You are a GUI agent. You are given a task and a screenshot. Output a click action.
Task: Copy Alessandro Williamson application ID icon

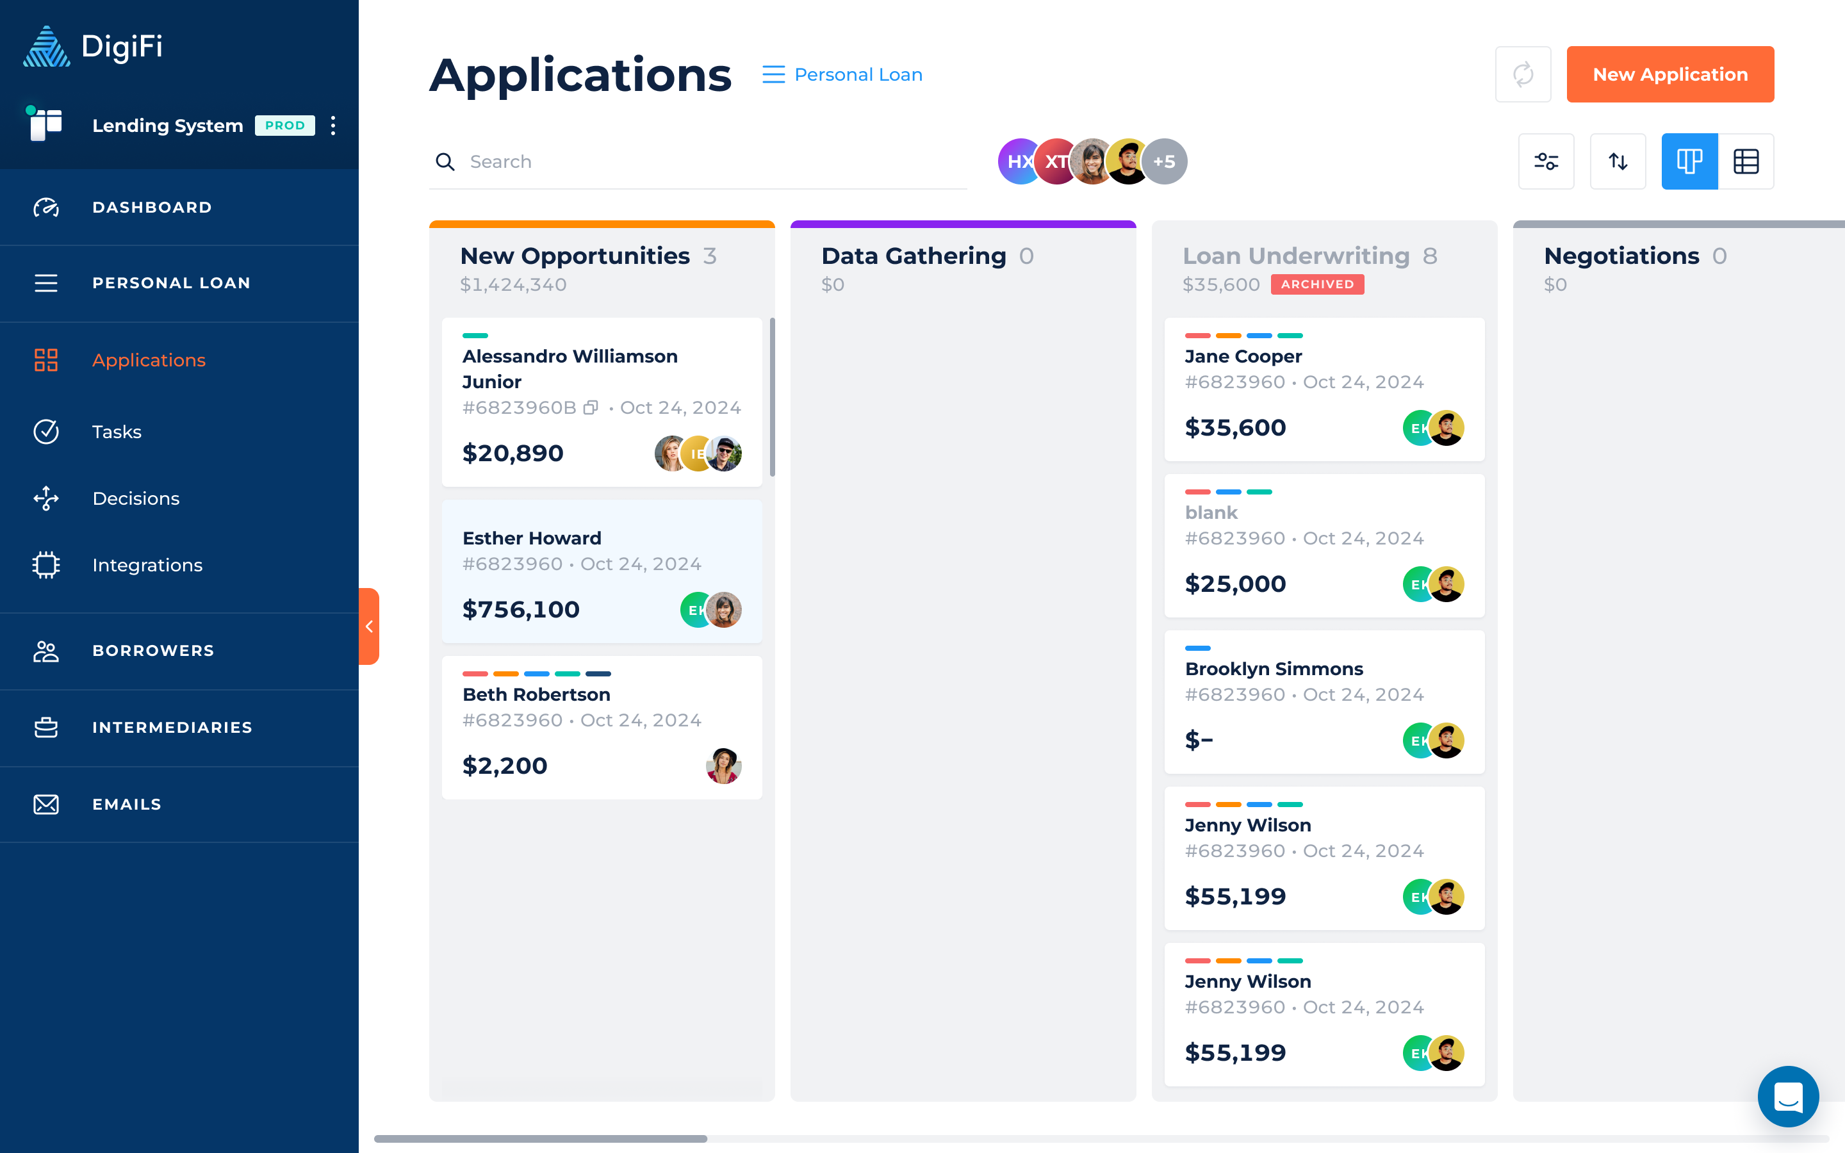(591, 408)
